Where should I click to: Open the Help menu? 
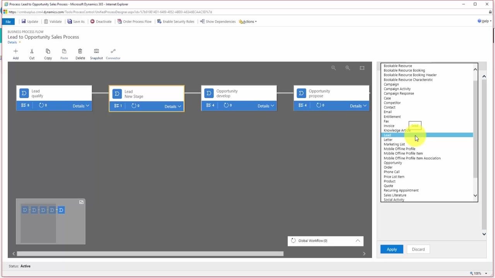(x=485, y=21)
